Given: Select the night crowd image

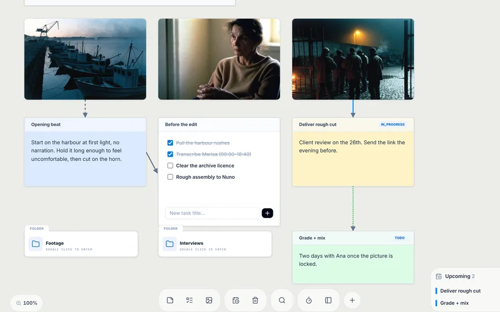Looking at the screenshot, I should click(353, 59).
